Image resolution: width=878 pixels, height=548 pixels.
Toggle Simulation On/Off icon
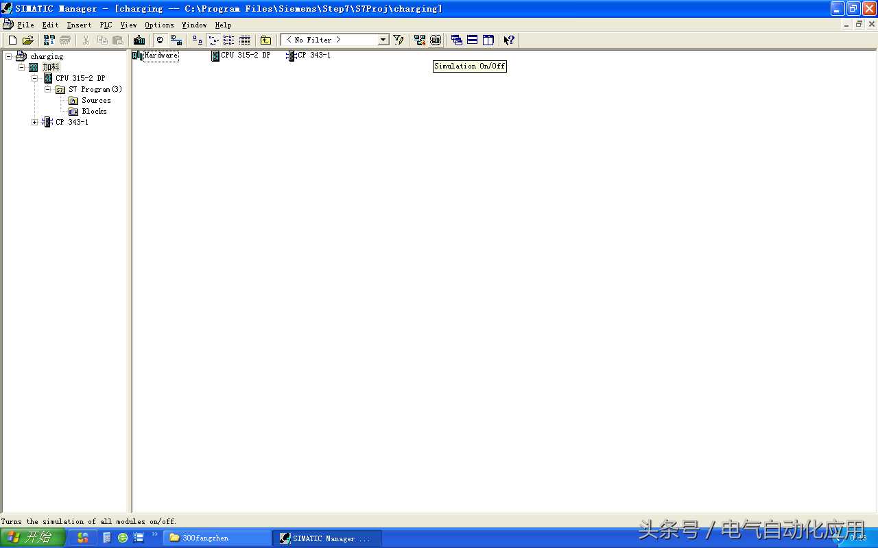click(x=436, y=40)
